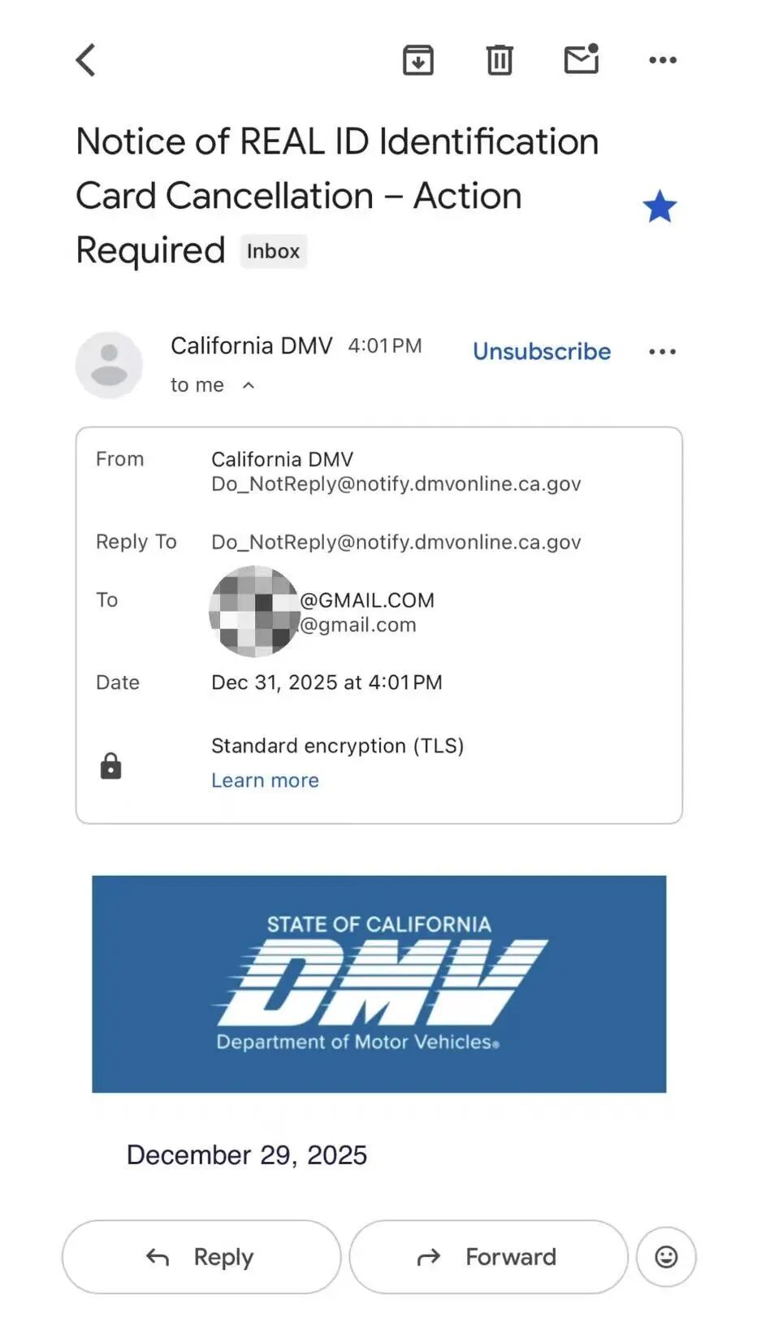Viewport: 774px width, 1330px height.
Task: Tap the State of California DMV banner
Action: coord(378,983)
